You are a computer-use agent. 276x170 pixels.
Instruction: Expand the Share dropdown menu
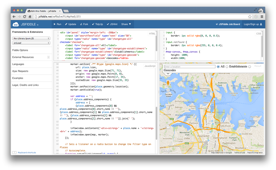tap(125, 24)
